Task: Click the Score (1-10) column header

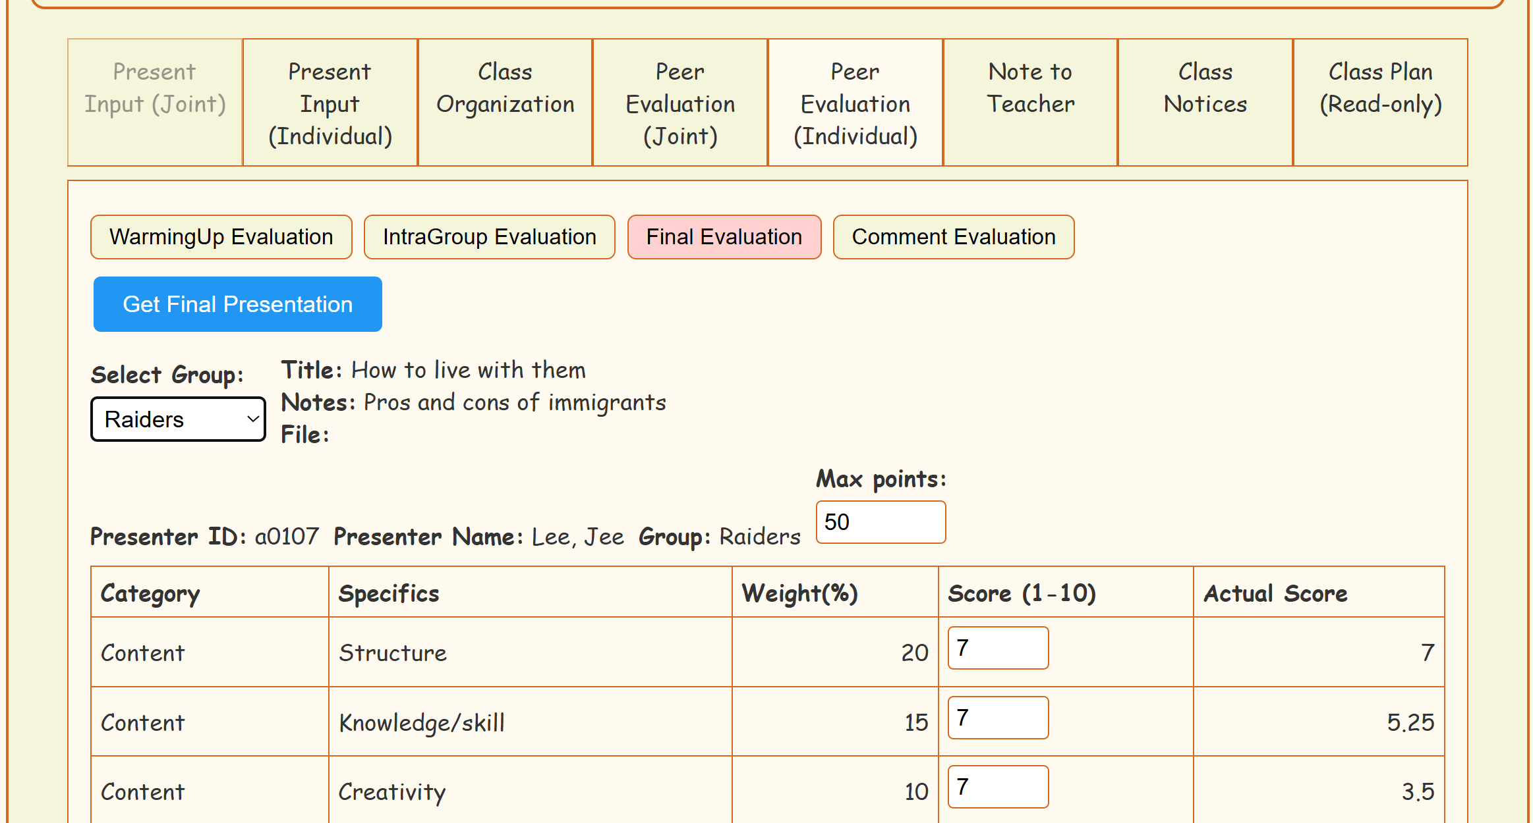Action: [1022, 593]
